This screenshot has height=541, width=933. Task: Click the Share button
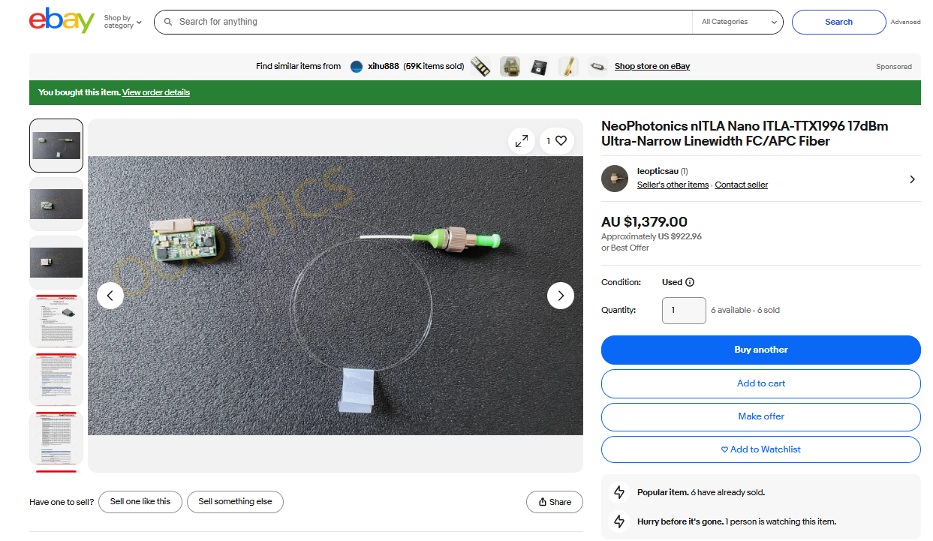pos(554,503)
